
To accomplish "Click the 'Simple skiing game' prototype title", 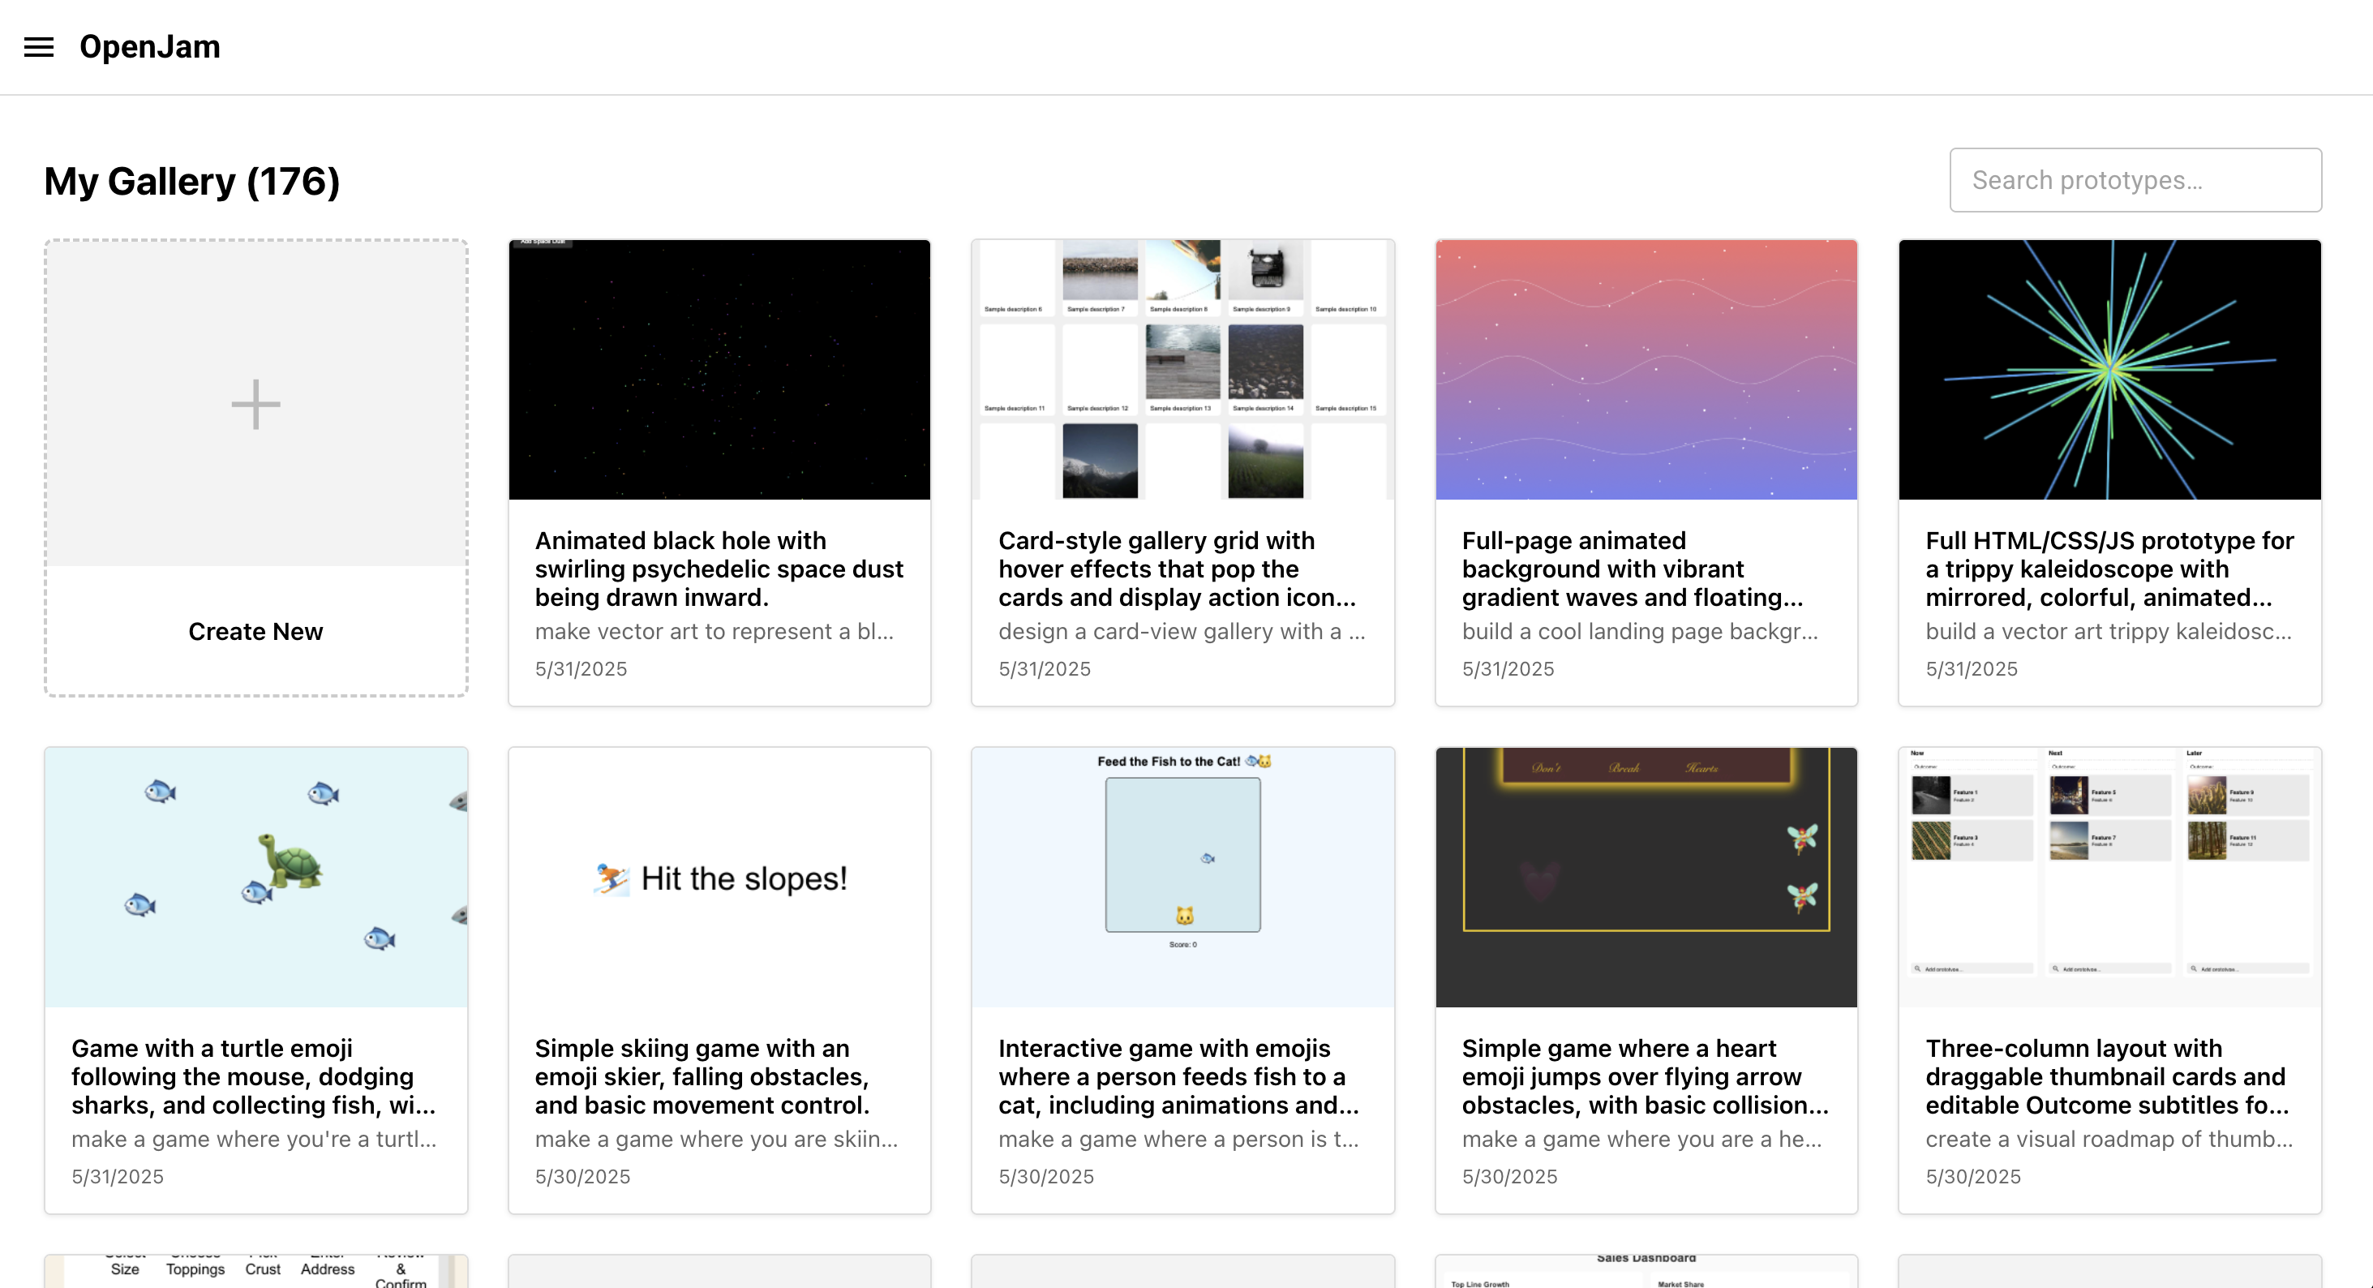I will 702,1076.
